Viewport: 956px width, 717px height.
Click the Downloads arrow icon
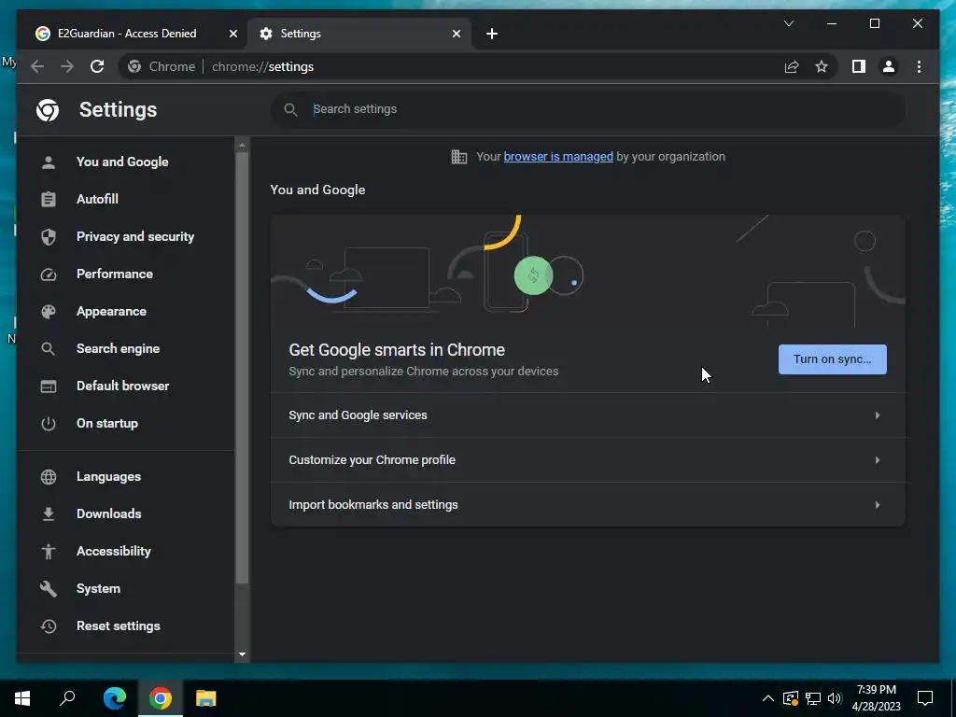(49, 514)
